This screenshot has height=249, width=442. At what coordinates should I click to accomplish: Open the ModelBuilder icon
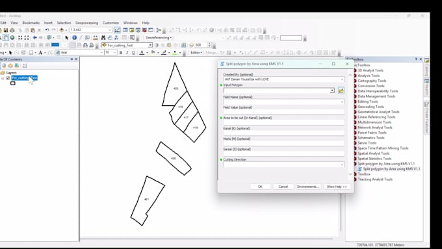[x=159, y=30]
